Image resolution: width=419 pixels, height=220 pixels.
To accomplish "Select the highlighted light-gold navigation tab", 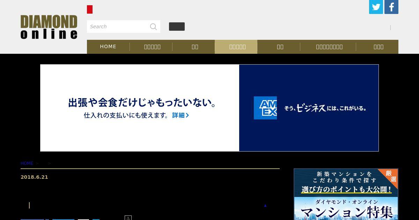I will coord(236,46).
